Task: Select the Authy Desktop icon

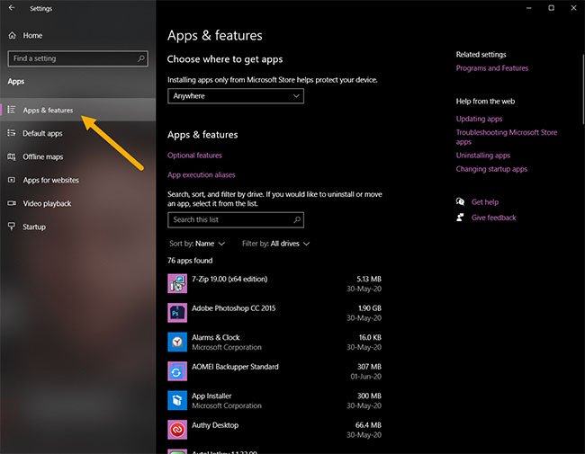Action: click(177, 430)
